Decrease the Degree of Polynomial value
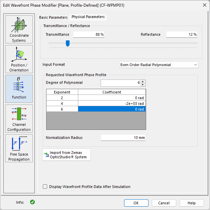Screen dimensions: 210x210 point(143,85)
